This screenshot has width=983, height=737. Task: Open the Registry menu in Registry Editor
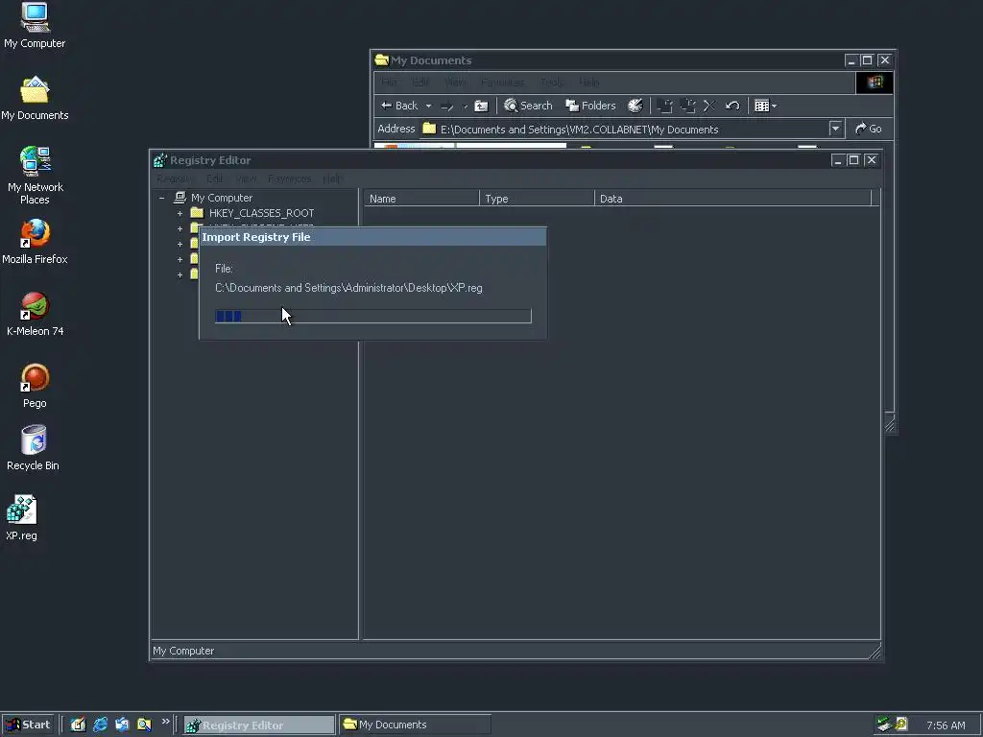click(175, 179)
